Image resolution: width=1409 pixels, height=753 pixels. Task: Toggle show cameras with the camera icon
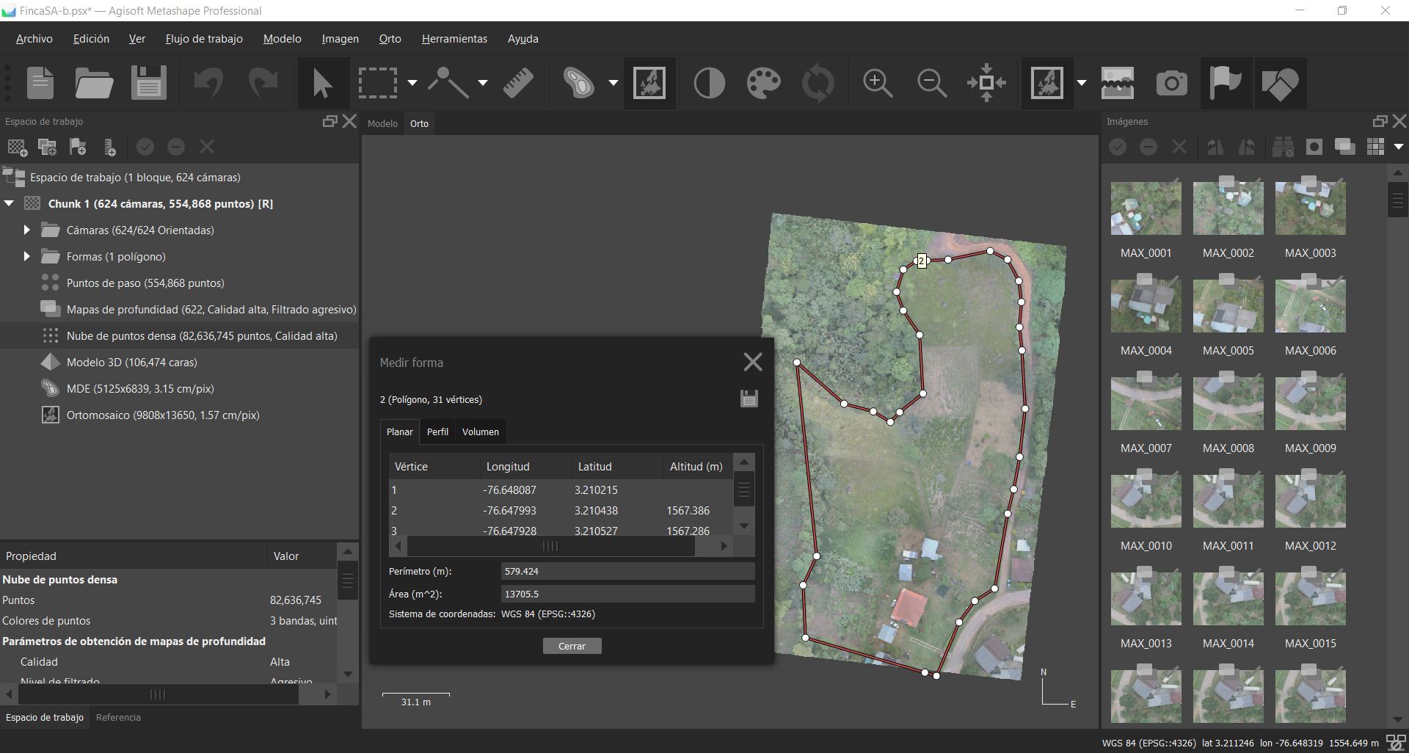pyautogui.click(x=1171, y=83)
